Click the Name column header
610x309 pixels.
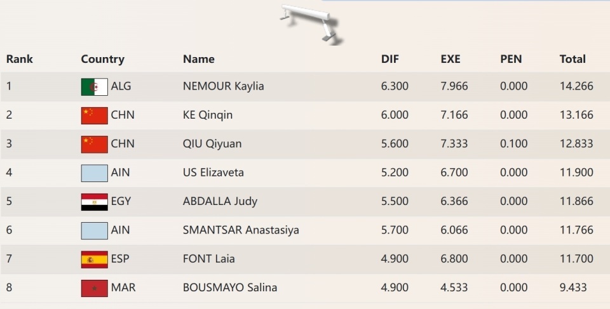click(x=199, y=59)
